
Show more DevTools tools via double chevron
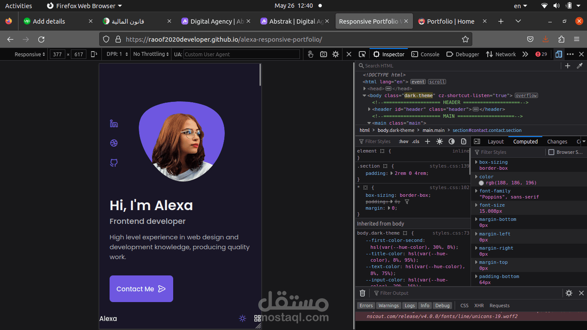[x=525, y=54]
